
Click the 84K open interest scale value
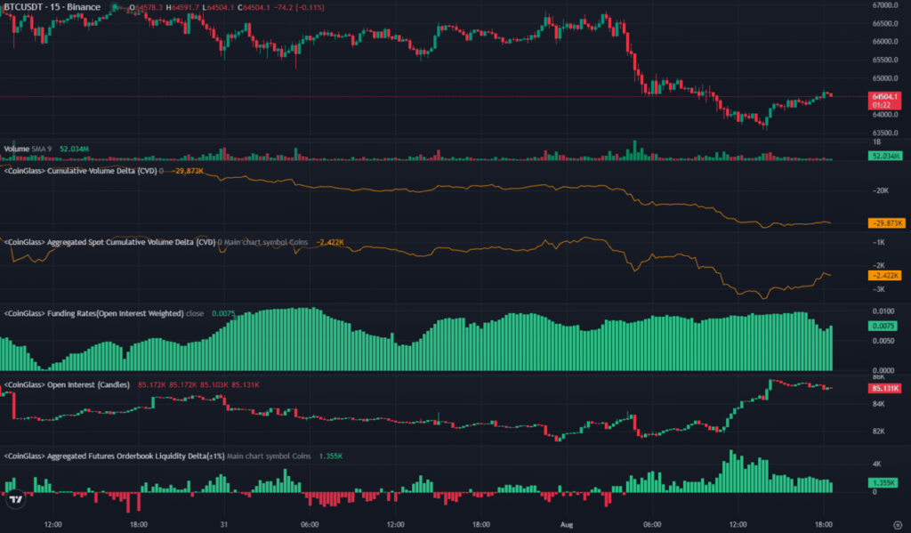point(878,404)
